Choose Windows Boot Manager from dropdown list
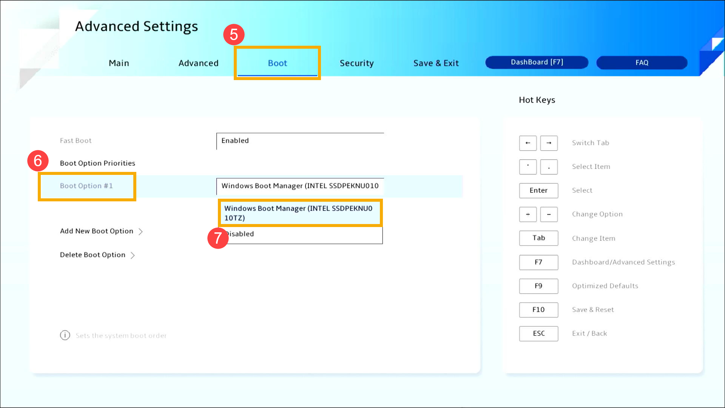 pos(300,213)
